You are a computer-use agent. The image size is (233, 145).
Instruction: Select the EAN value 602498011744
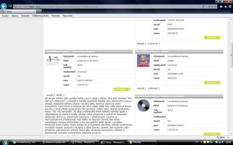point(175,74)
